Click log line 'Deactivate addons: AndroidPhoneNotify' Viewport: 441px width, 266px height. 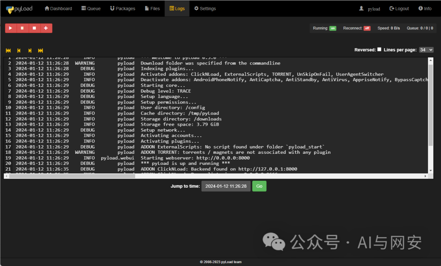284,80
